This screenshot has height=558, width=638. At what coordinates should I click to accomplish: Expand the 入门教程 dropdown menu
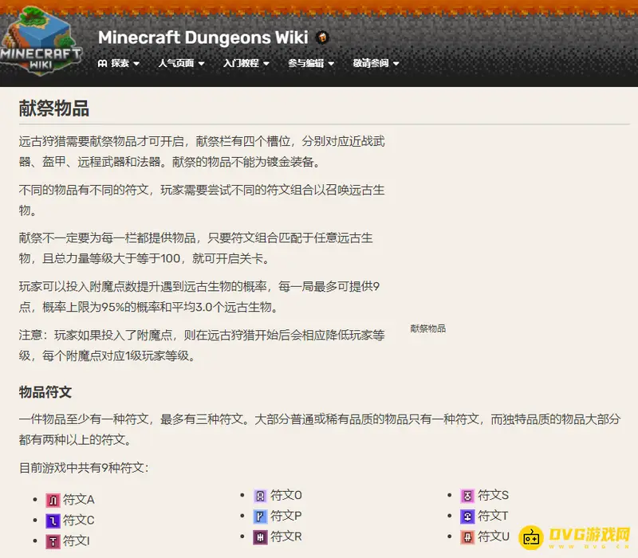246,63
